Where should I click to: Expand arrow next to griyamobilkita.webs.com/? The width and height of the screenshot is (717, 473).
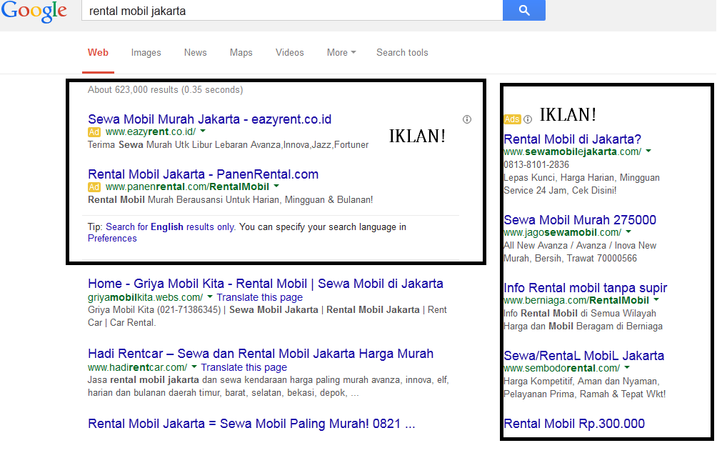(210, 297)
